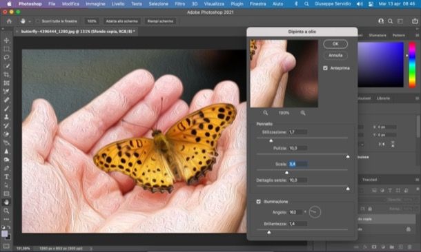Image resolution: width=421 pixels, height=252 pixels.
Task: Open the Tracciati panel options menu
Action: (x=418, y=180)
